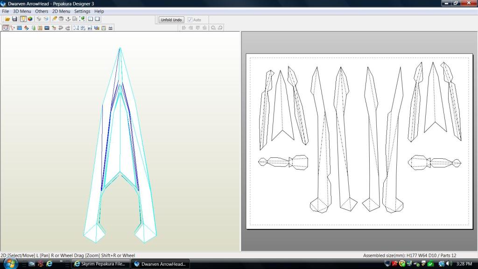Screen dimensions: 478x269
Task: Open the 2D Menu
Action: click(x=61, y=11)
